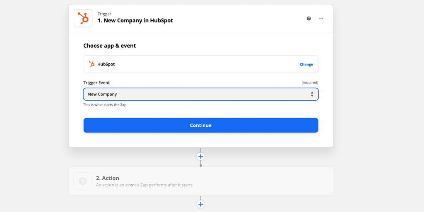Click the Trigger label above step title
The image size is (424, 212).
tap(104, 14)
